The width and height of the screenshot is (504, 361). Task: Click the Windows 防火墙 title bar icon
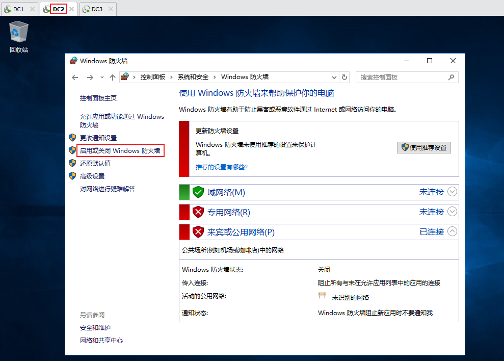pyautogui.click(x=73, y=61)
